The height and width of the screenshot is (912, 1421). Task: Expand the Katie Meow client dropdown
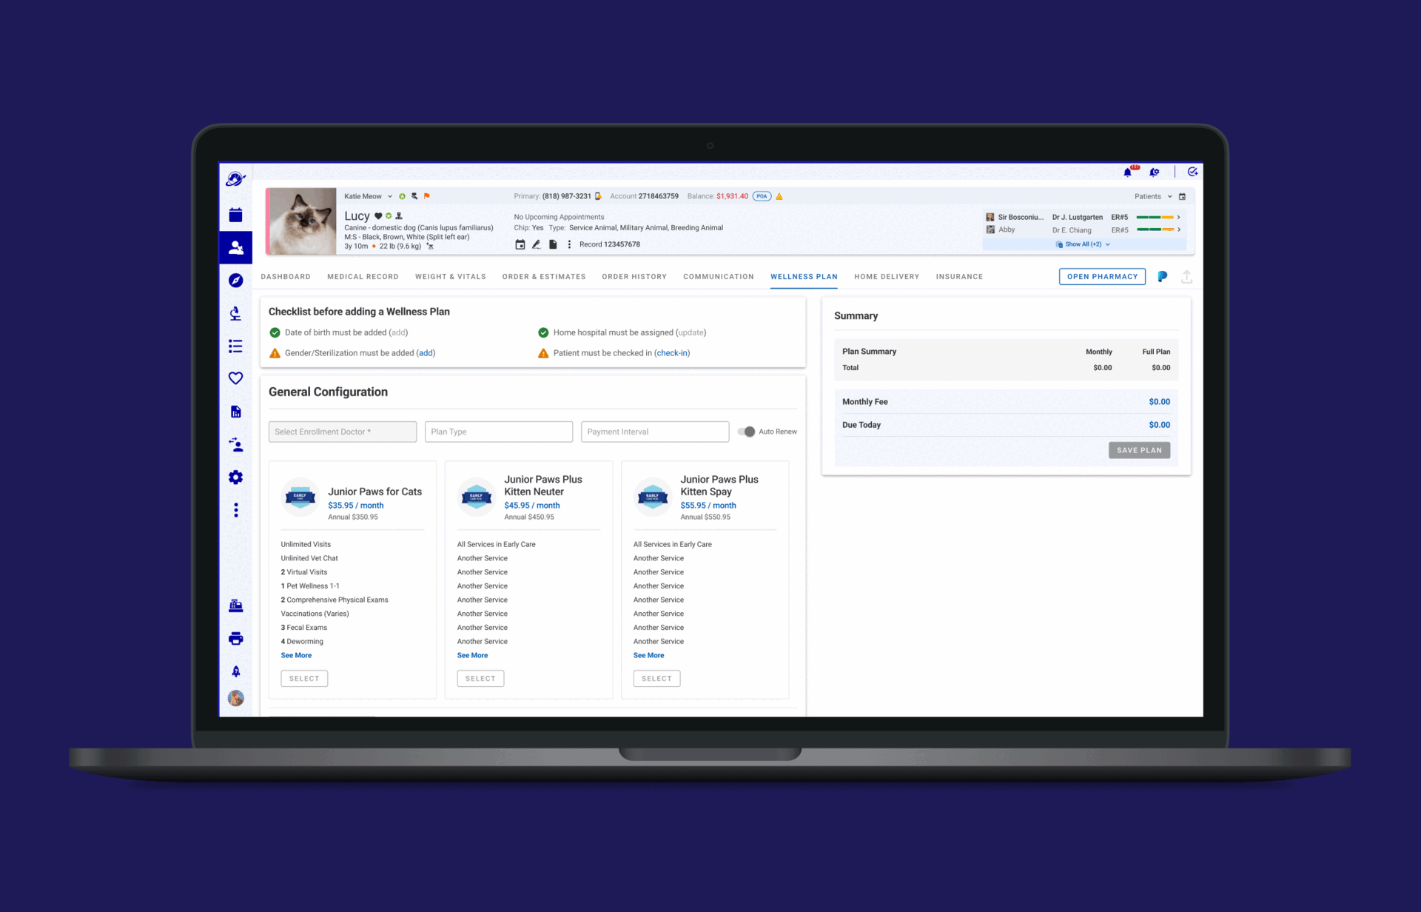coord(390,197)
